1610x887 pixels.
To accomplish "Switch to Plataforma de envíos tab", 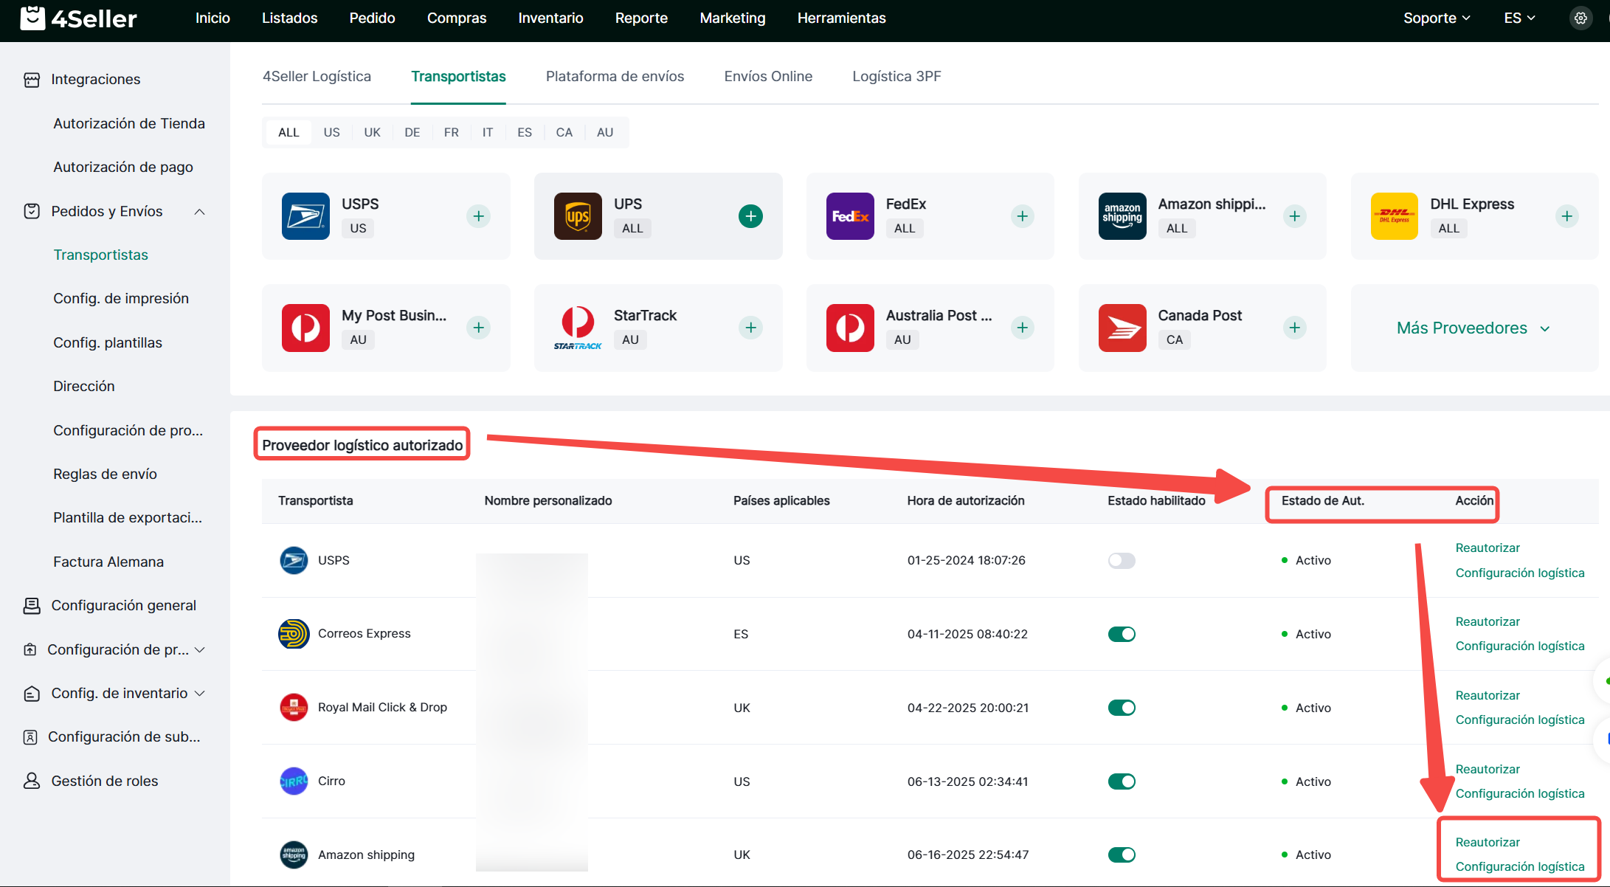I will 615,76.
